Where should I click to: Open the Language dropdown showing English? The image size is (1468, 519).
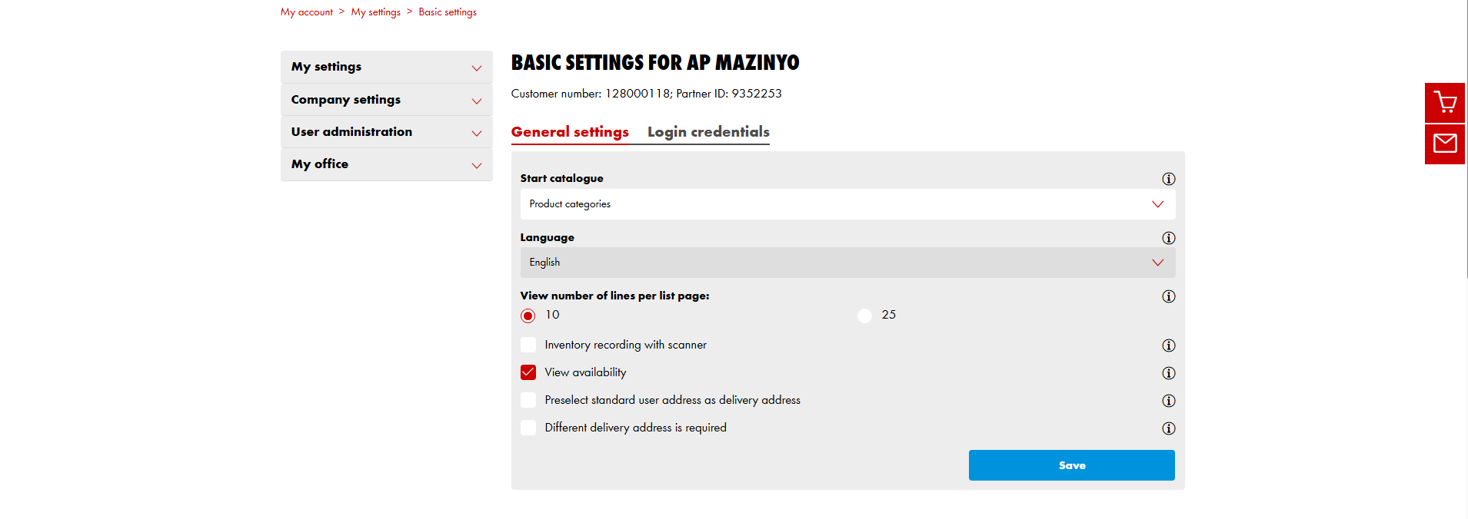tap(847, 263)
